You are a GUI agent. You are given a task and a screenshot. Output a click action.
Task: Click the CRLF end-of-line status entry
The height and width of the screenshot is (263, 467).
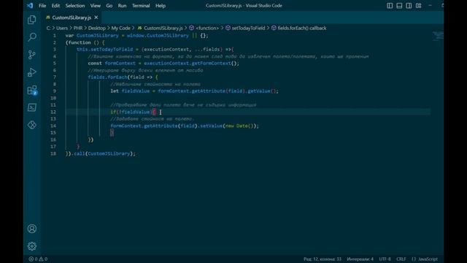click(401, 259)
